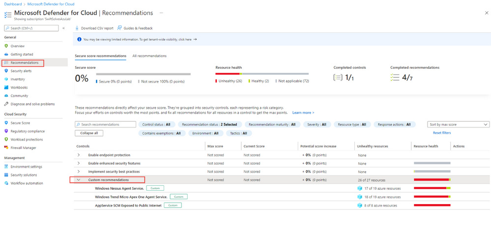
Task: Click the Collapse all button
Action: click(89, 133)
